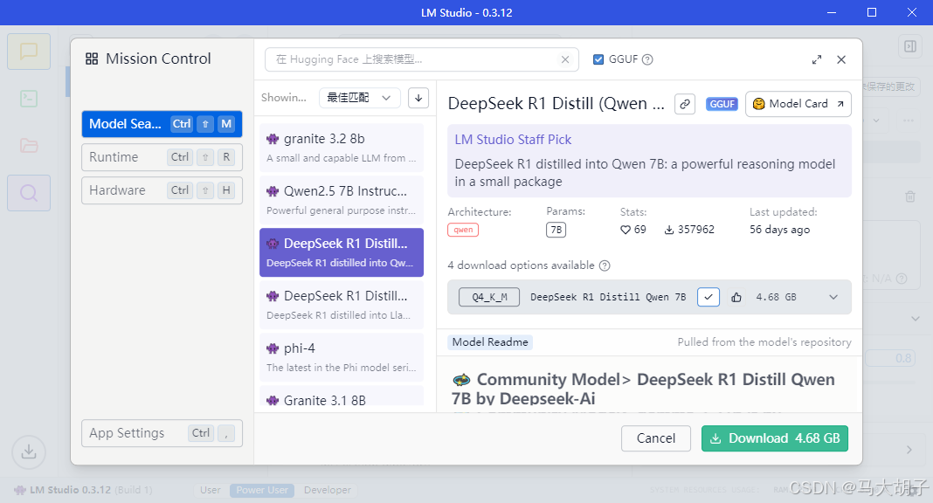The height and width of the screenshot is (503, 933).
Task: Click the Mission Control grid icon
Action: (x=92, y=59)
